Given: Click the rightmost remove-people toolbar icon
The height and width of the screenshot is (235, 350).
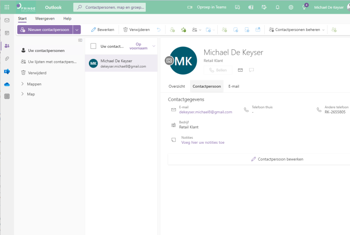Looking at the screenshot, I should [x=334, y=30].
